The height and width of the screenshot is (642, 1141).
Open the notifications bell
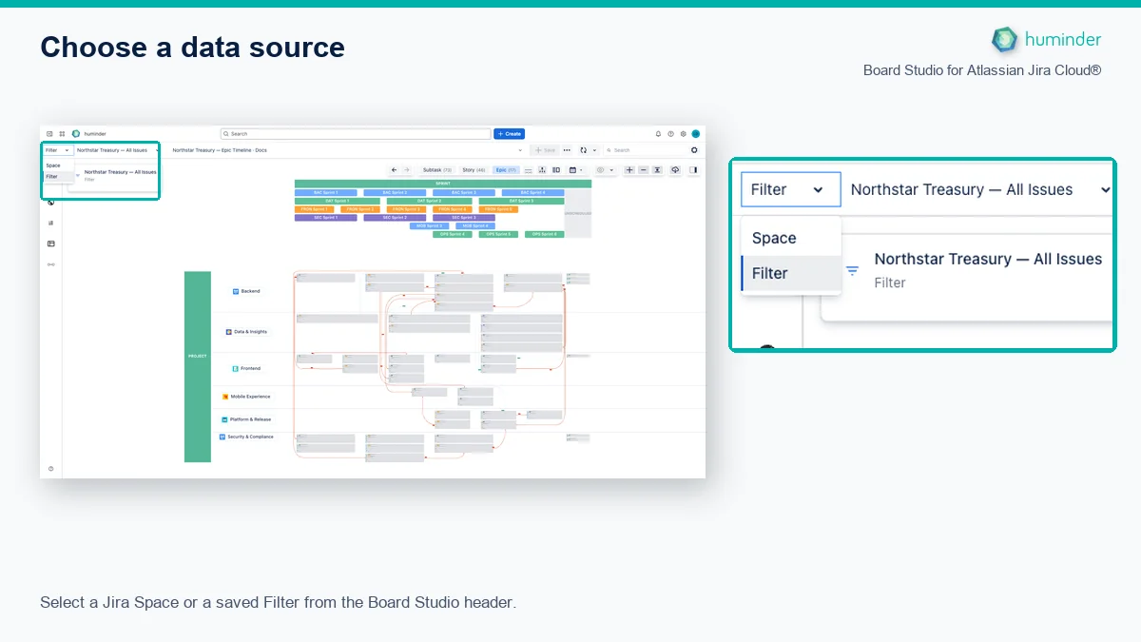click(x=658, y=134)
